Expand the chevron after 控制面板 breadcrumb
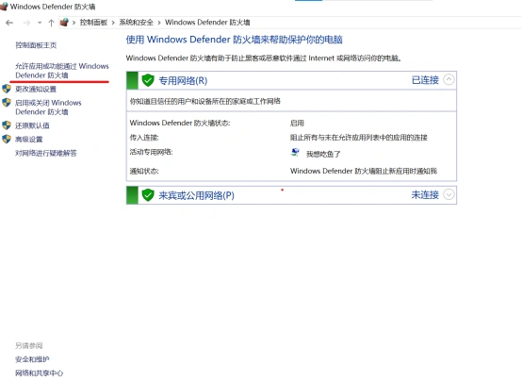 click(113, 23)
